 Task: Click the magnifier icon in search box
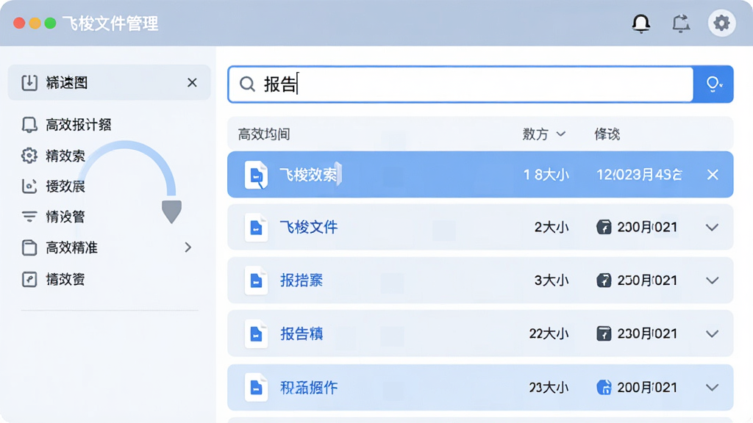pyautogui.click(x=247, y=84)
